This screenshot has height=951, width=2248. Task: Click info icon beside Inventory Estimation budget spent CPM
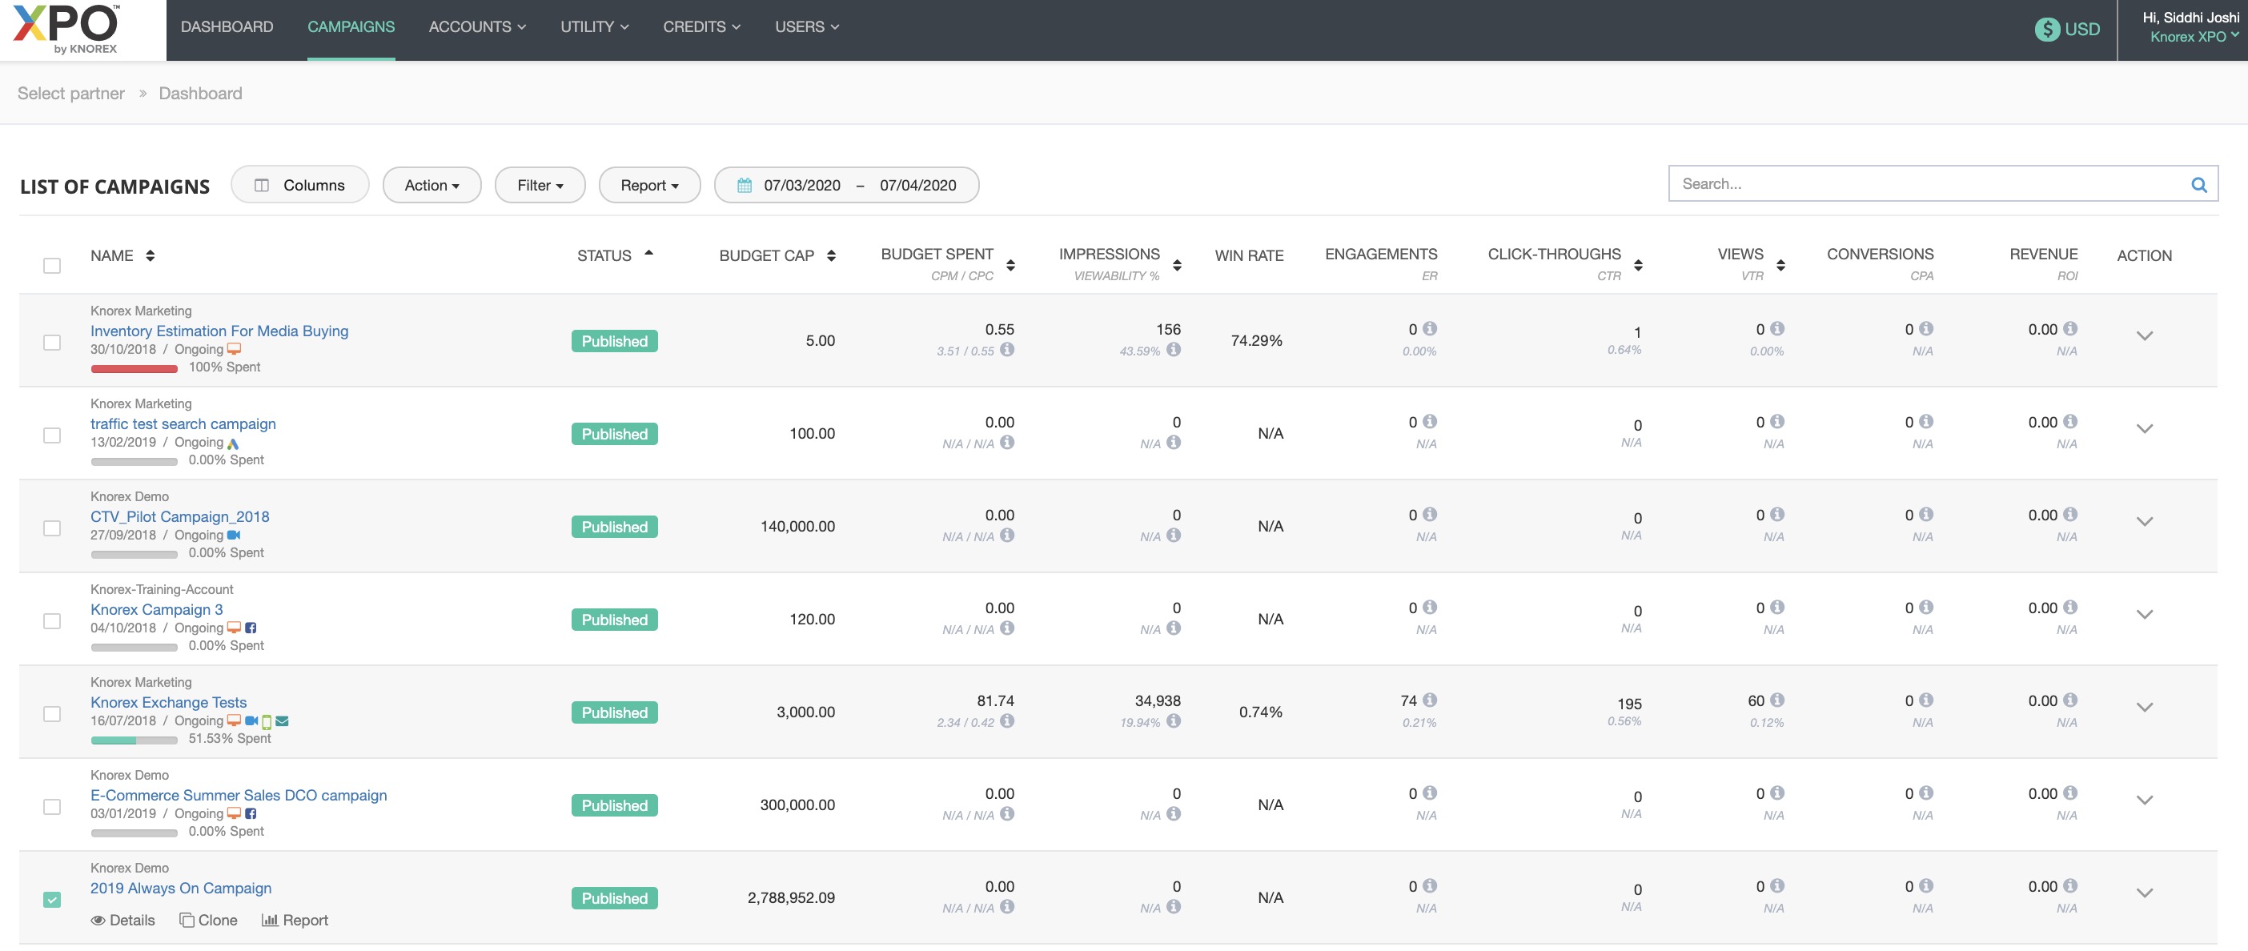(x=1007, y=350)
